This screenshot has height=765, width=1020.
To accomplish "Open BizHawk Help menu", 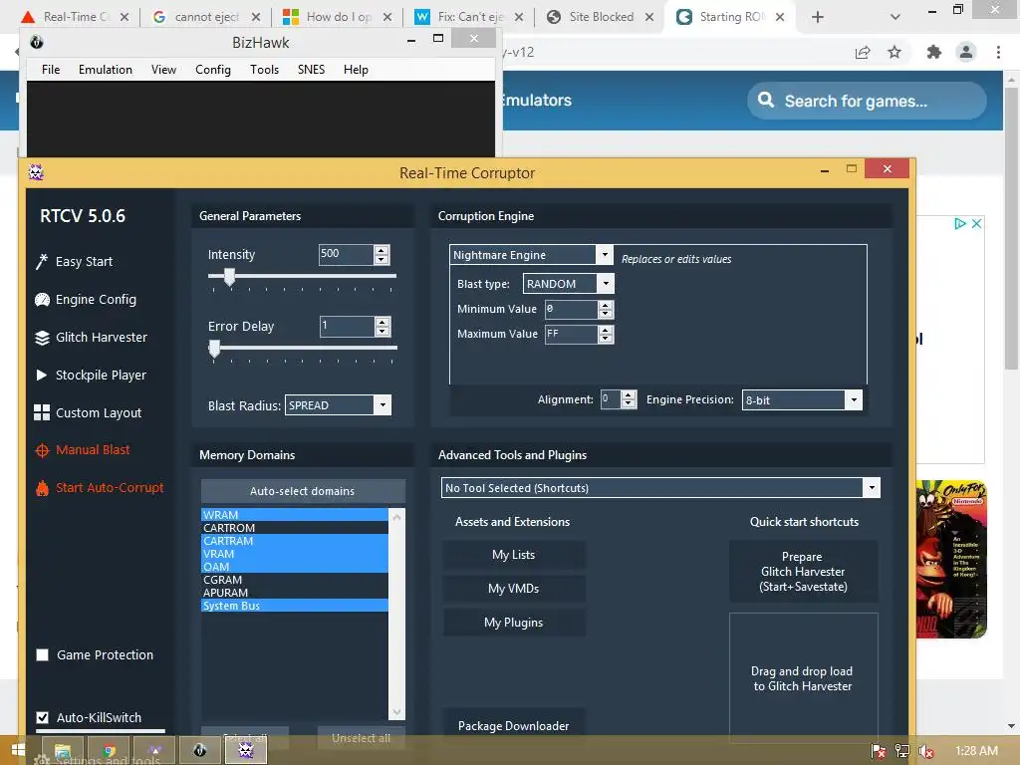I will click(356, 70).
